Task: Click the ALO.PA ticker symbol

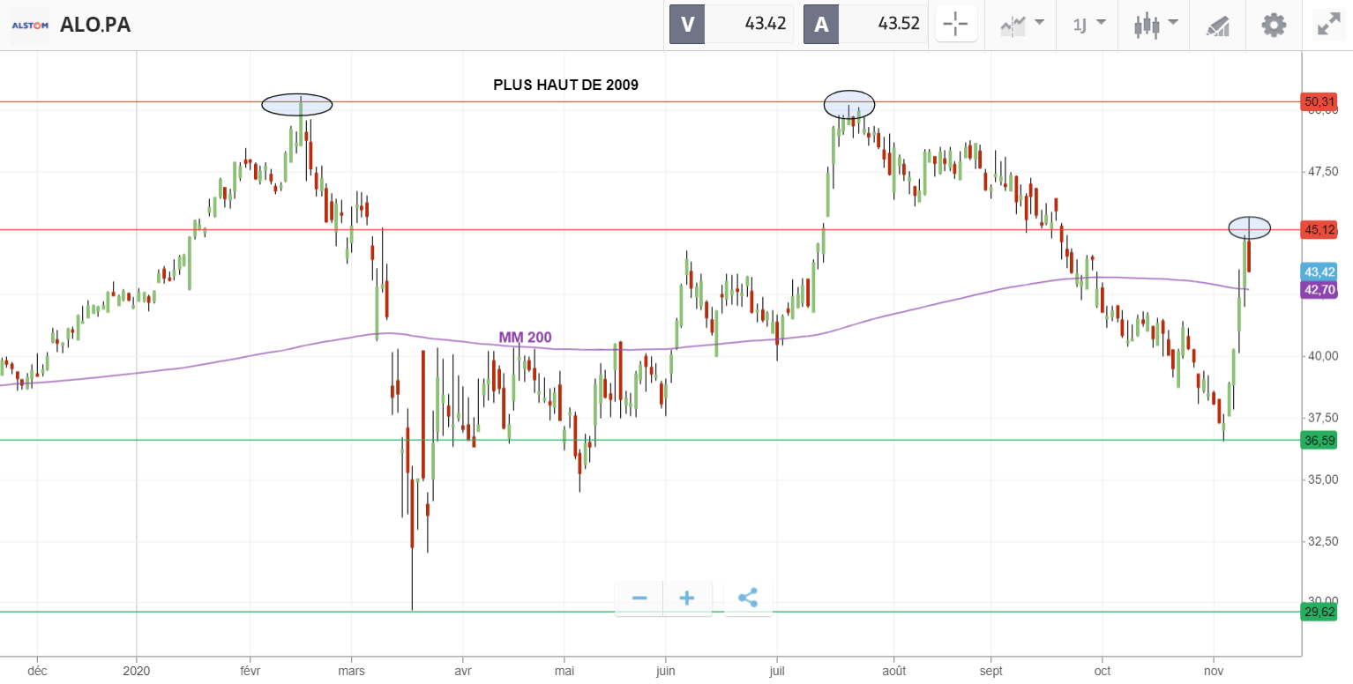Action: [95, 25]
